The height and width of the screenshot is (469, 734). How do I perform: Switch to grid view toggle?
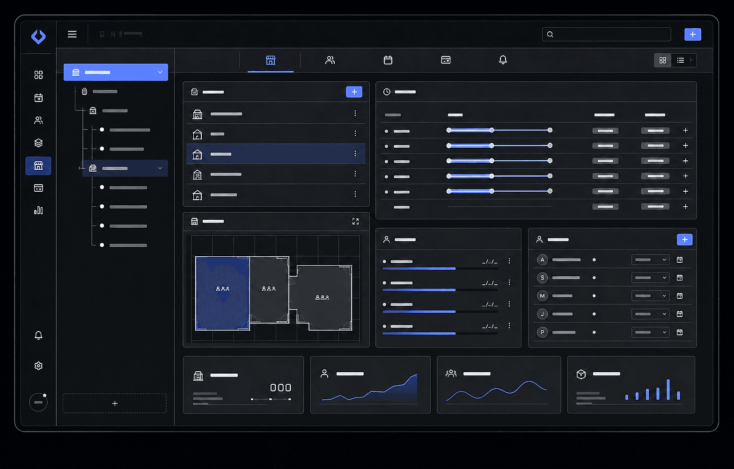click(663, 60)
